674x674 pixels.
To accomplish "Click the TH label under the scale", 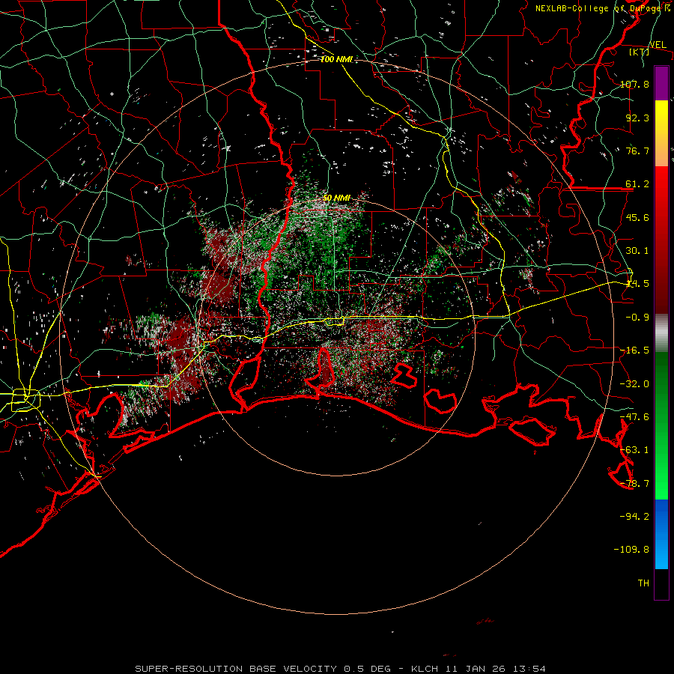I will 643,583.
